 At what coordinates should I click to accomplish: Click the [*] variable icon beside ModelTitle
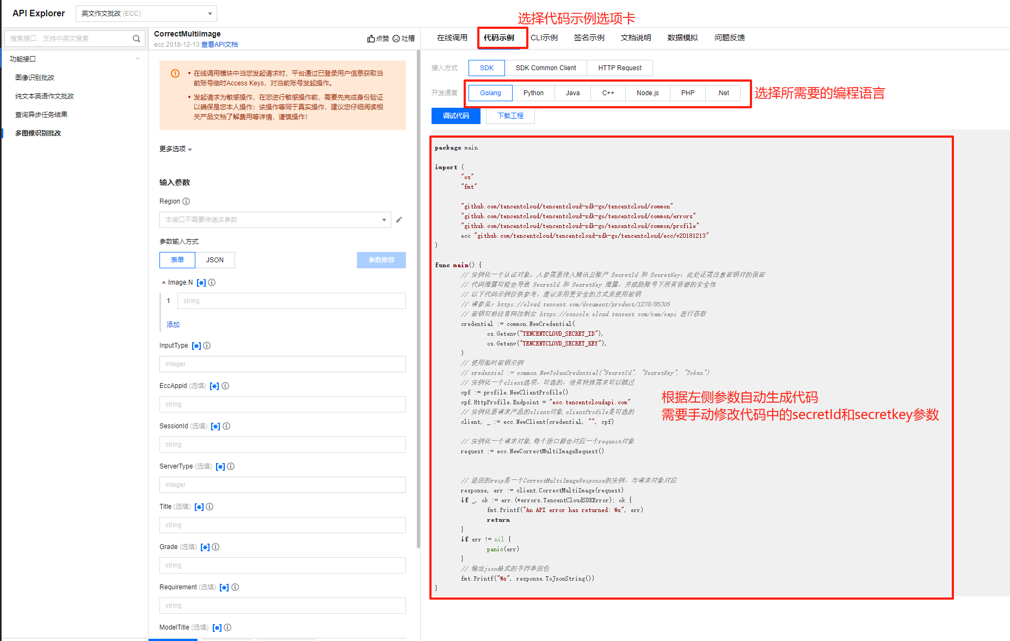(x=217, y=627)
